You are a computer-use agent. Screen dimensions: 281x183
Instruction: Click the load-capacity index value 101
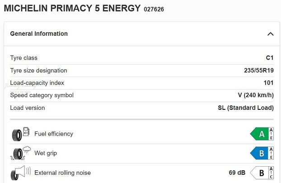268,83
